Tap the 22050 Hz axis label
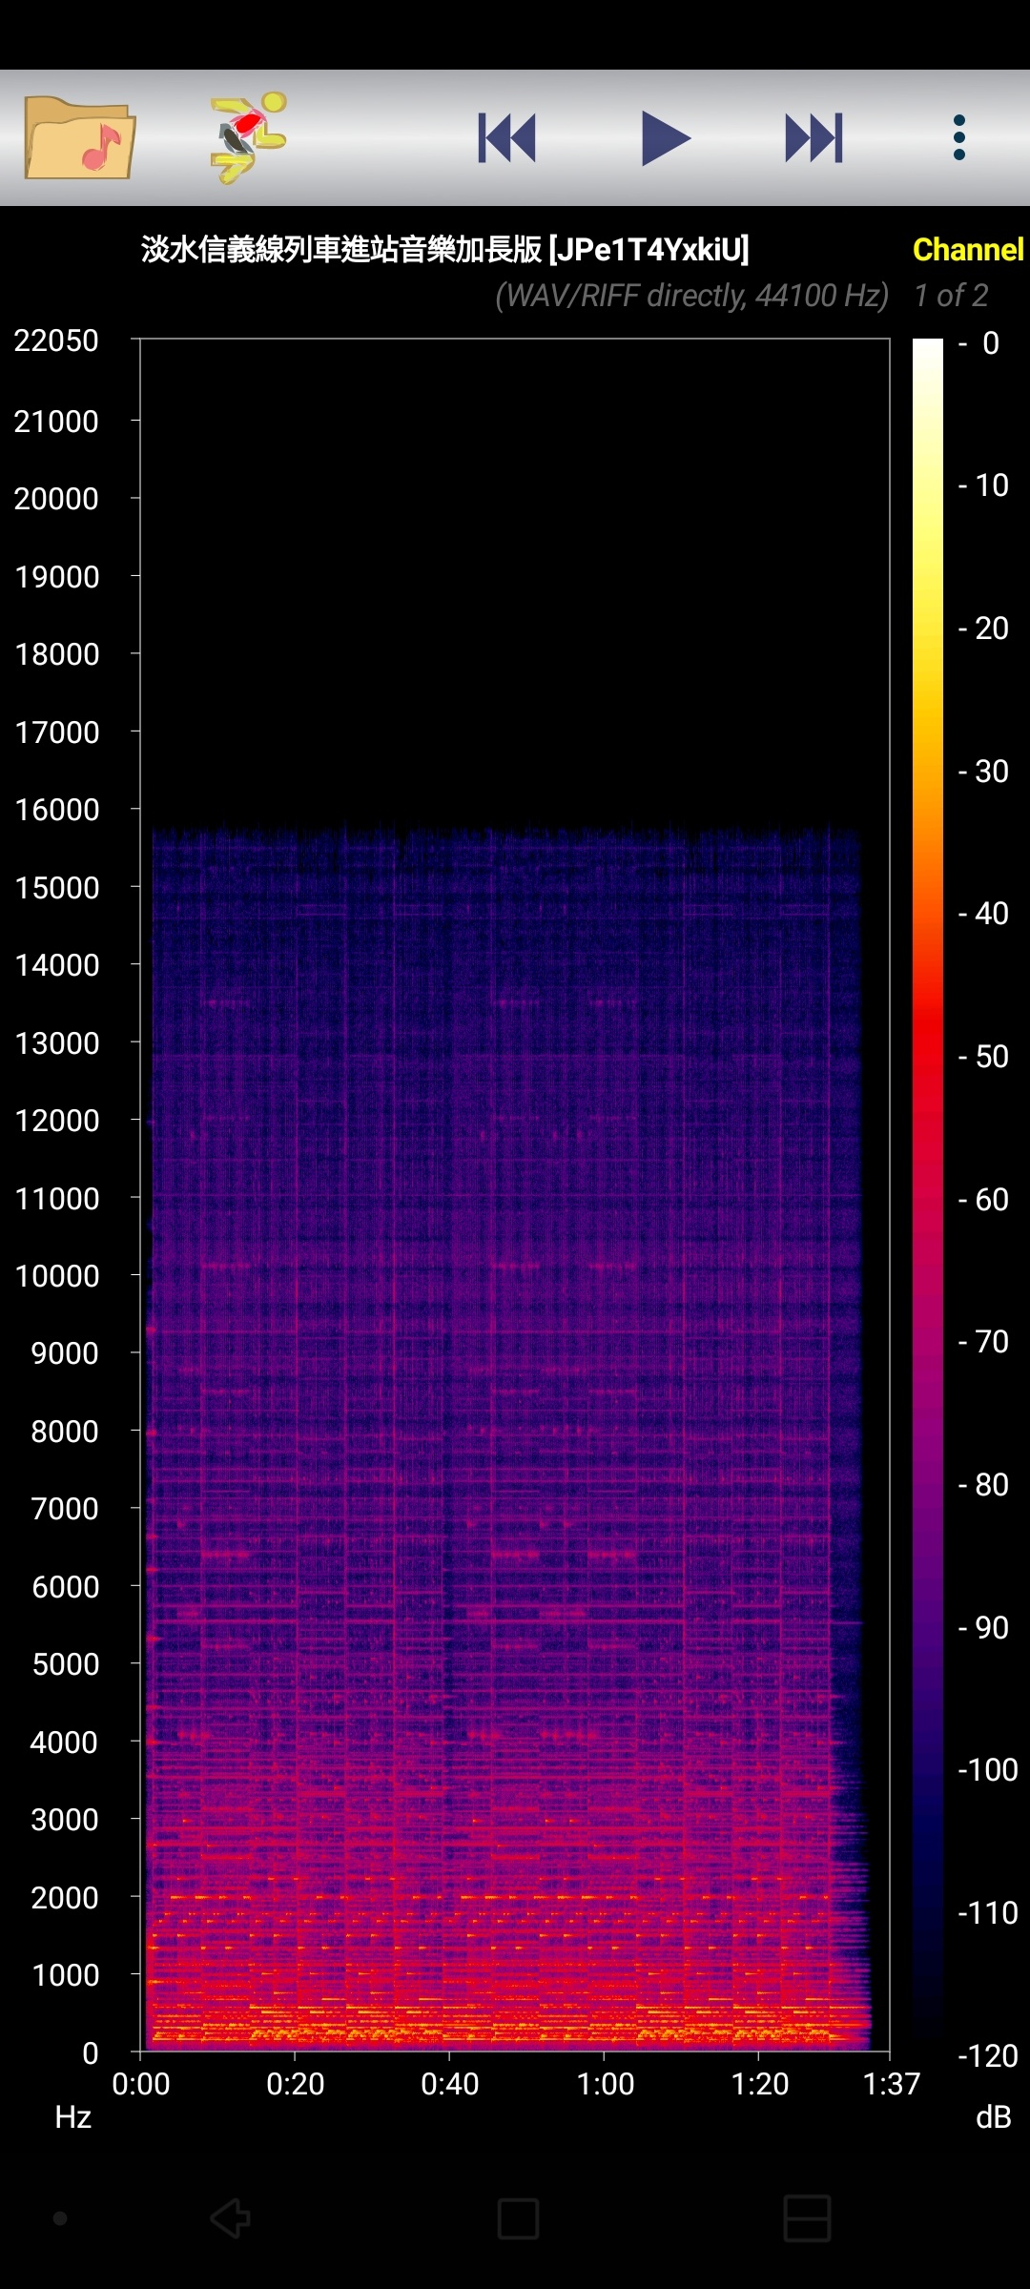Viewport: 1030px width, 2289px height. tap(56, 340)
